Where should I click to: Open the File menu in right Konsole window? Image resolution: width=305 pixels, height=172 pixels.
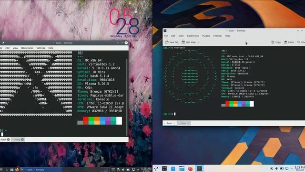coord(166,36)
